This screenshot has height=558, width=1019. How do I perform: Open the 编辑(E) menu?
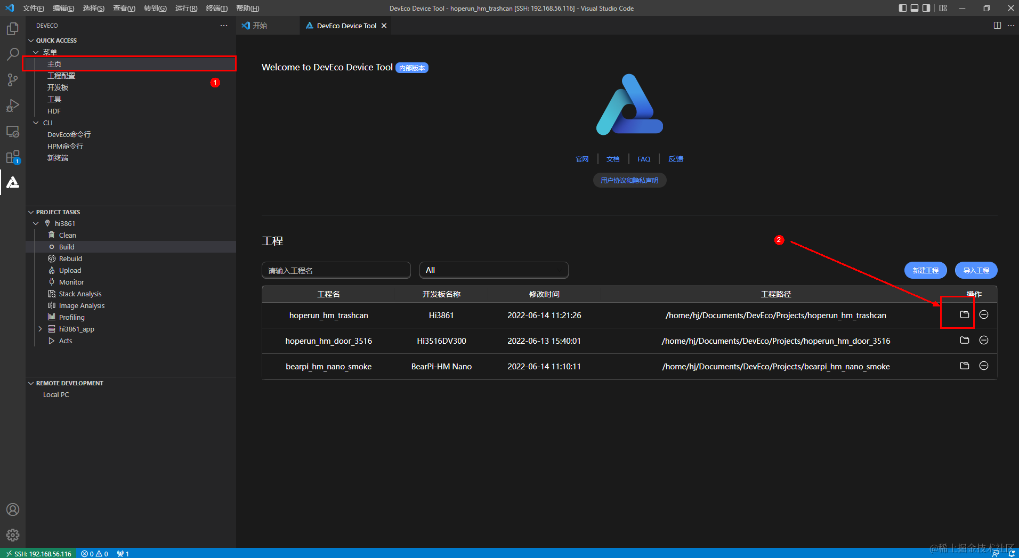pos(64,8)
